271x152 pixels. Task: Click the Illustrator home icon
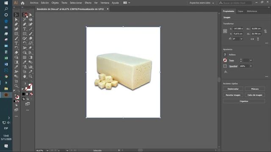[22, 3]
